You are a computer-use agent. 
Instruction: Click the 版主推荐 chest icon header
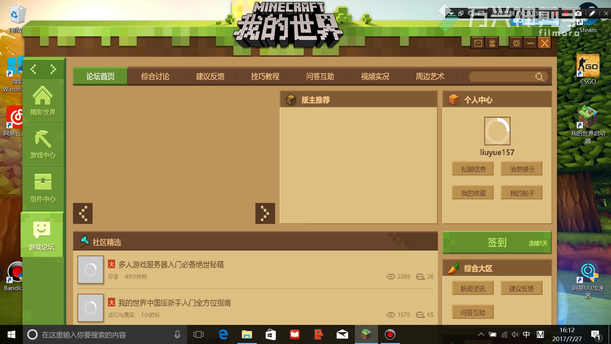(x=291, y=99)
